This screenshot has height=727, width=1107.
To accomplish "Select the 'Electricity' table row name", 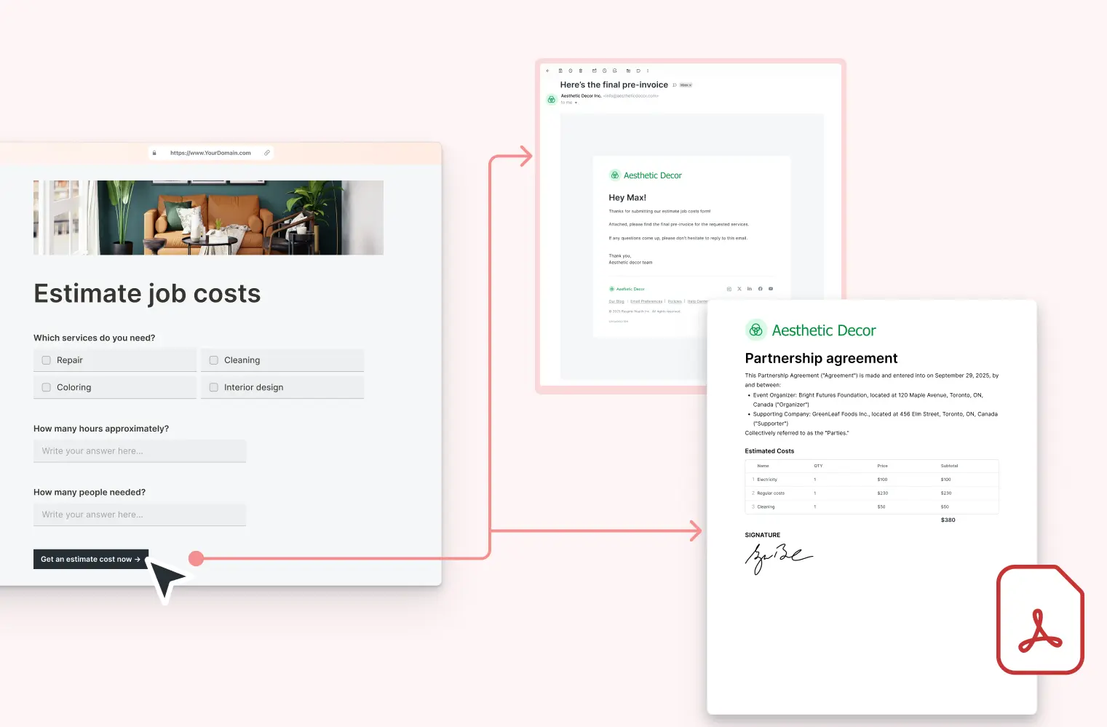I will tap(767, 480).
